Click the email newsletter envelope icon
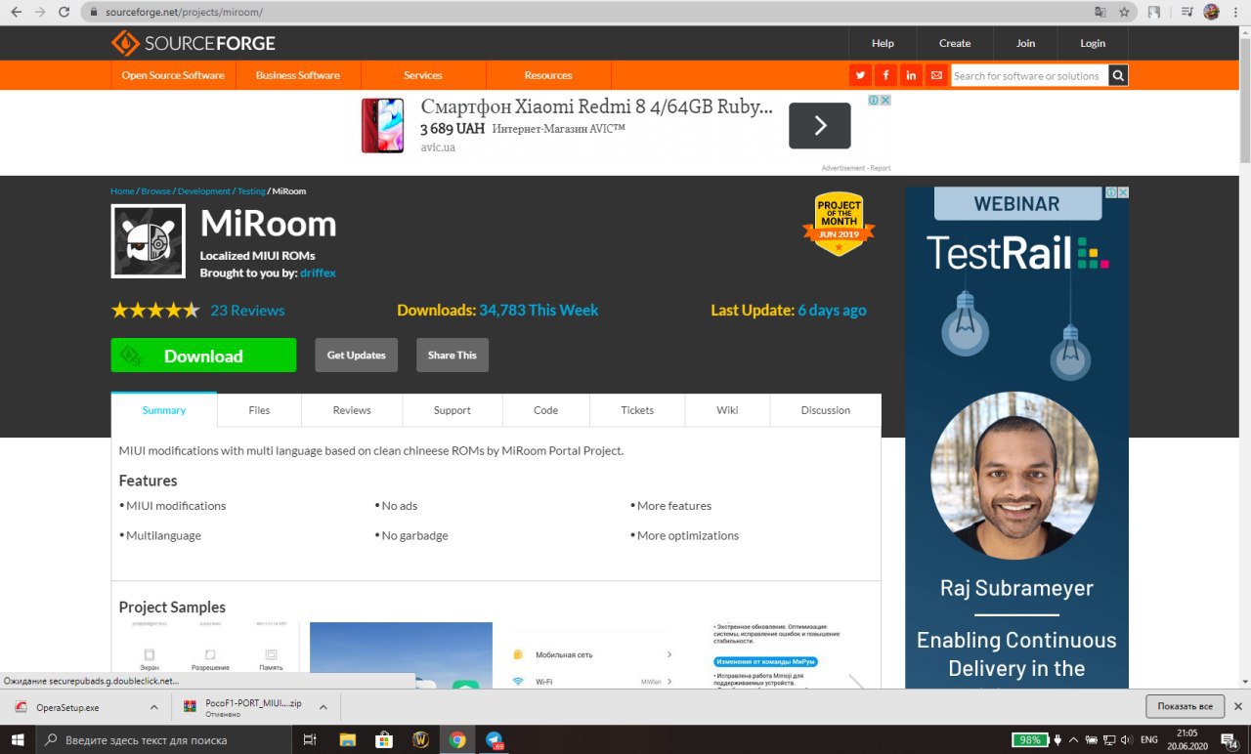The image size is (1251, 754). (936, 75)
